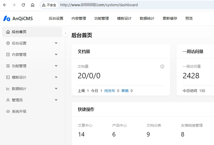Open 系统升级 in the sidebar
Image resolution: width=214 pixels, height=145 pixels.
point(32,111)
